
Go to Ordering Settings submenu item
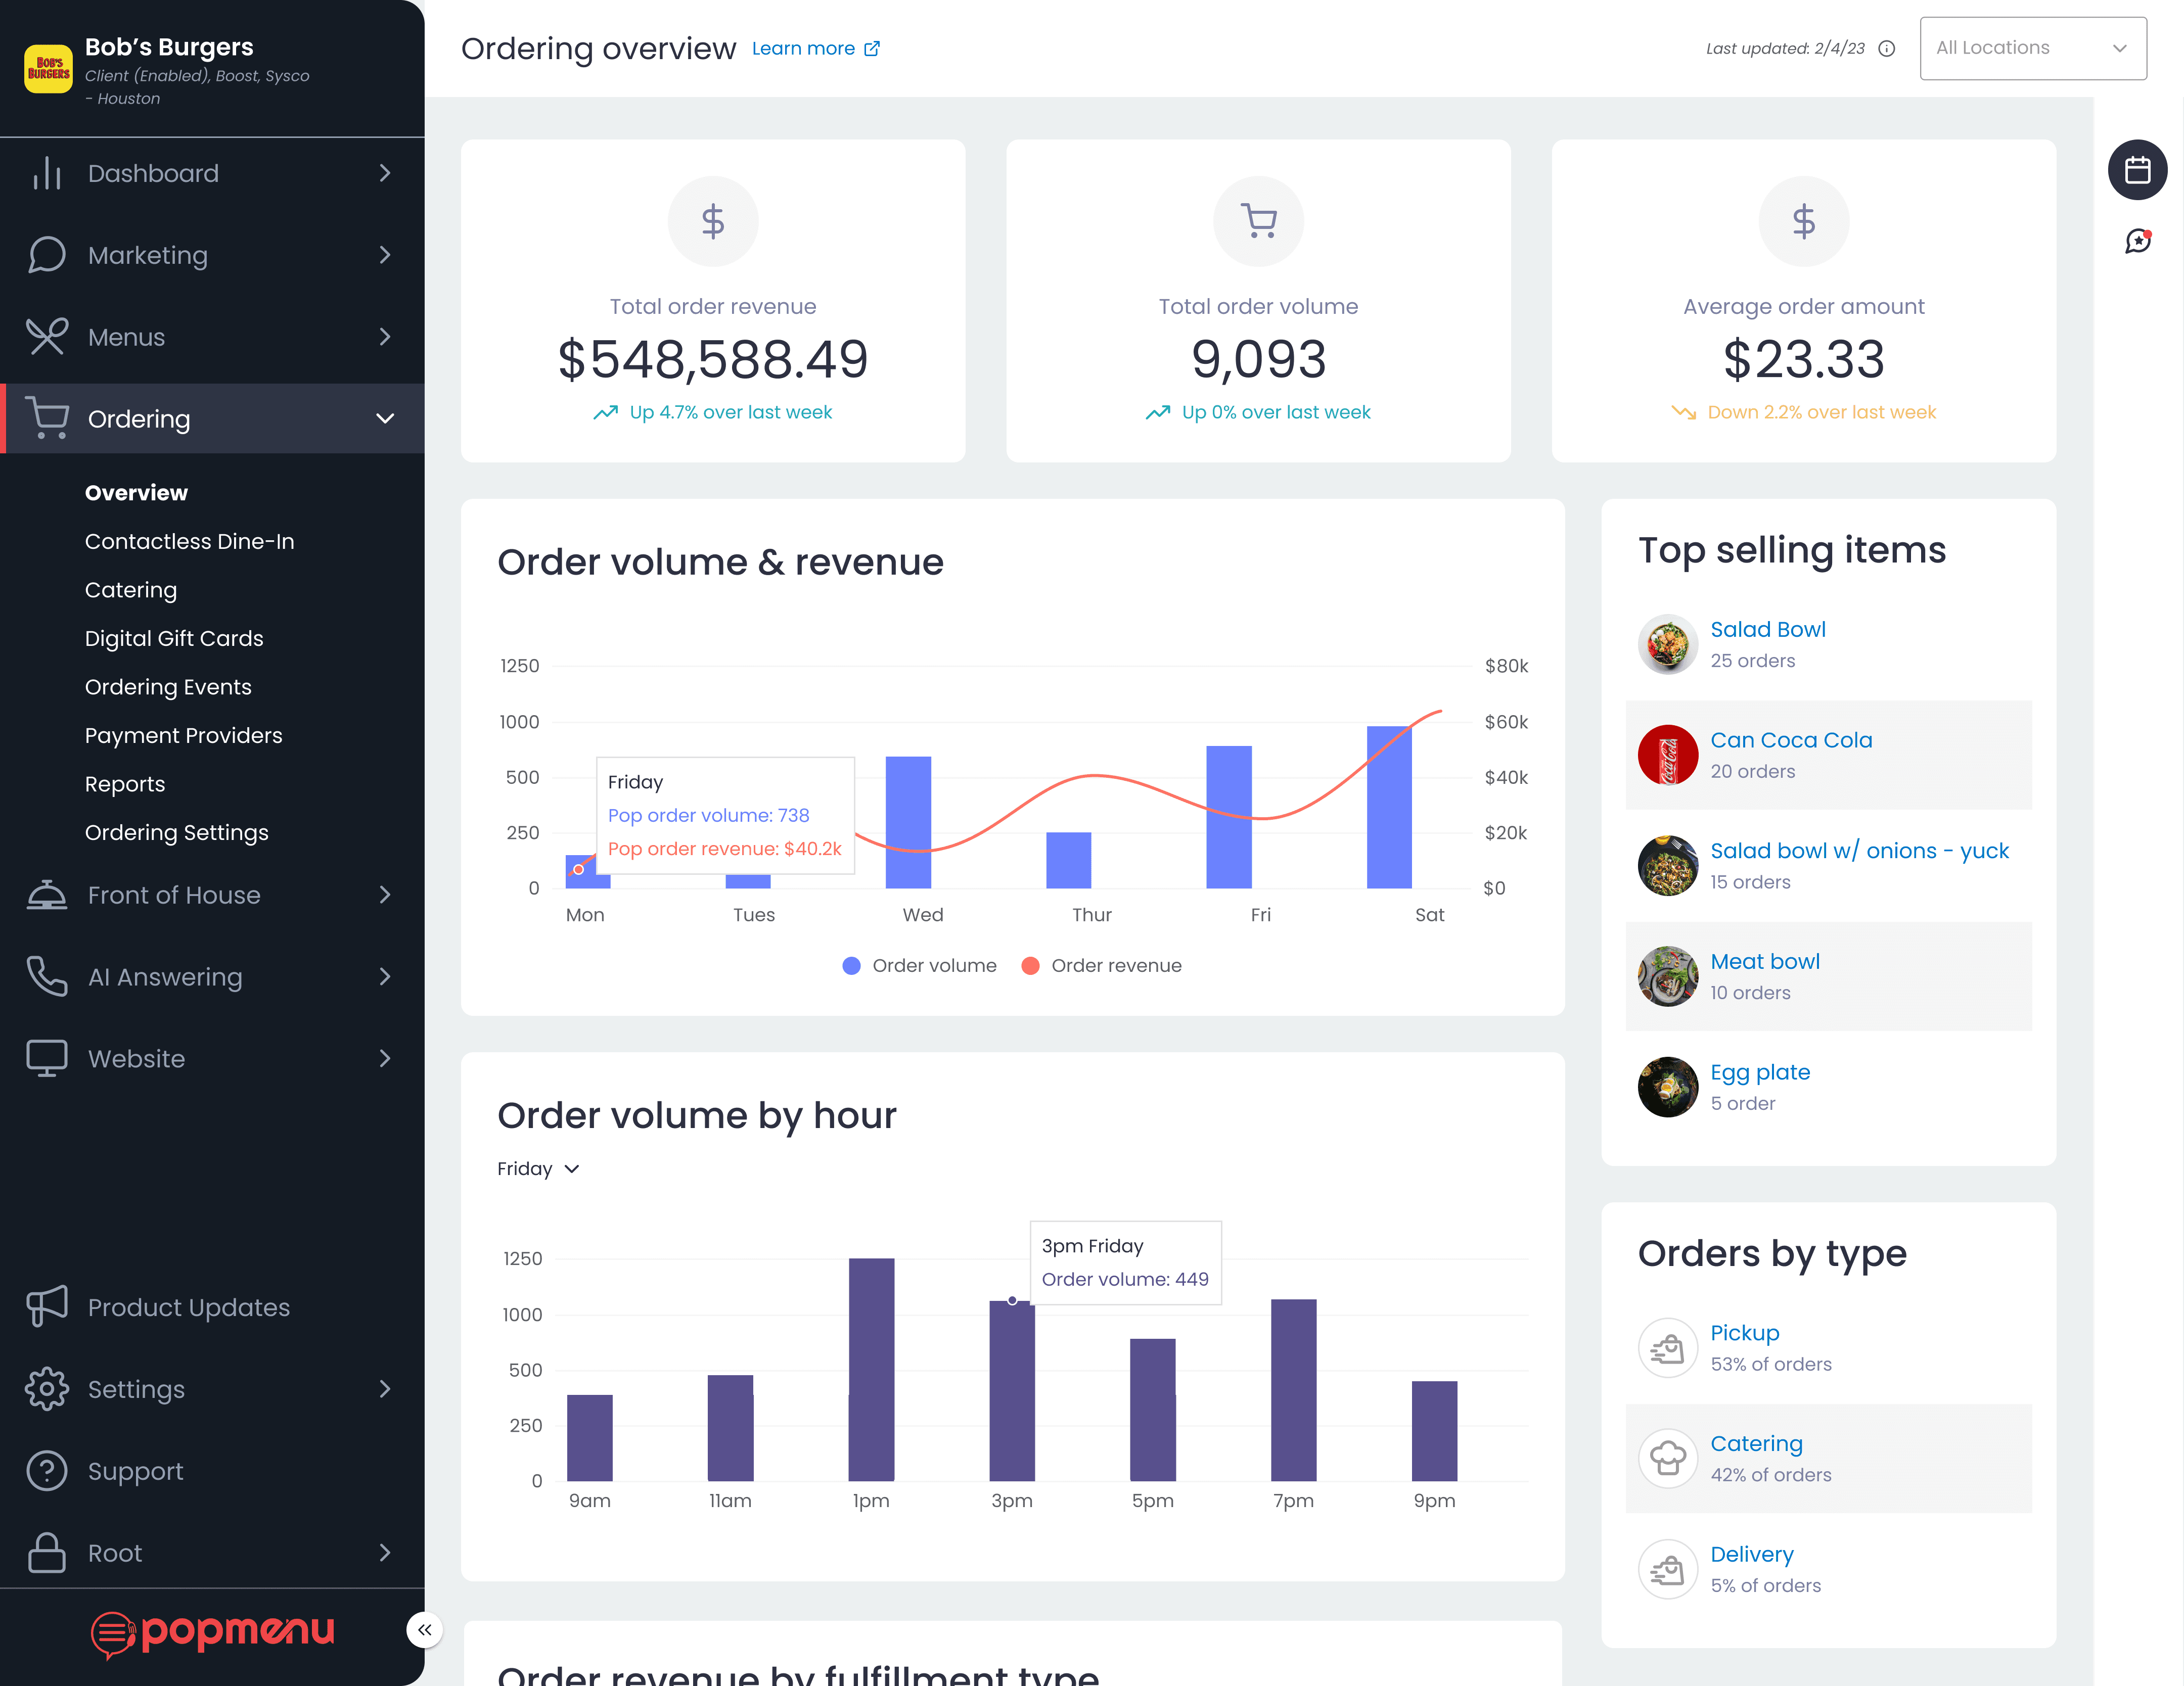coord(176,832)
